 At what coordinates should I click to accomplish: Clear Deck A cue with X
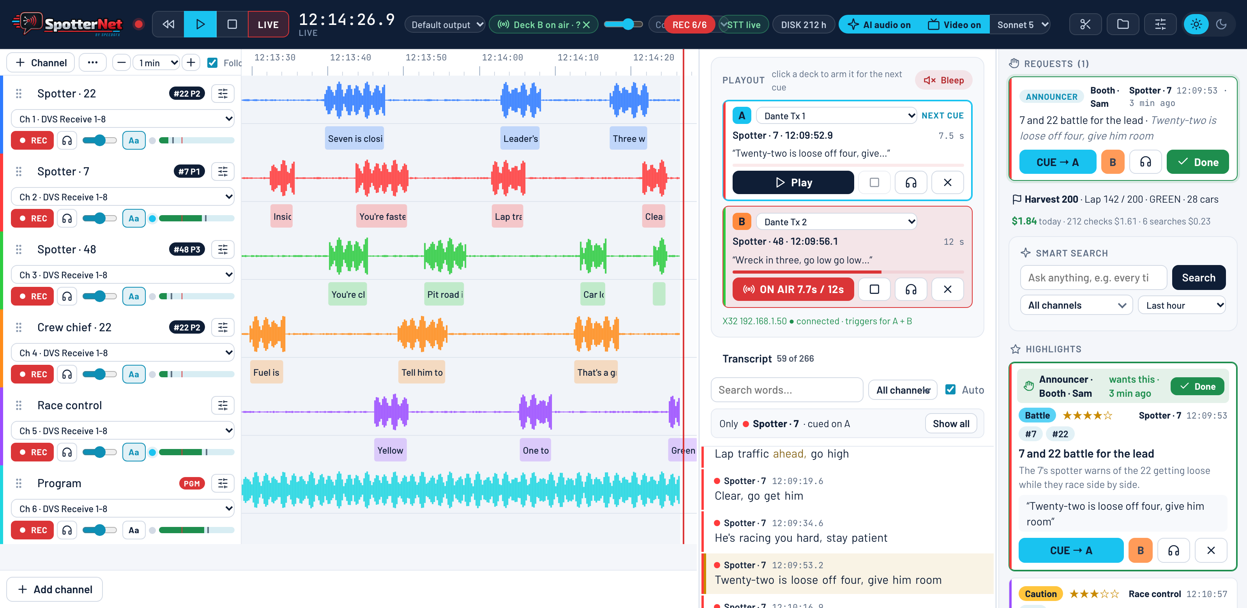point(947,182)
